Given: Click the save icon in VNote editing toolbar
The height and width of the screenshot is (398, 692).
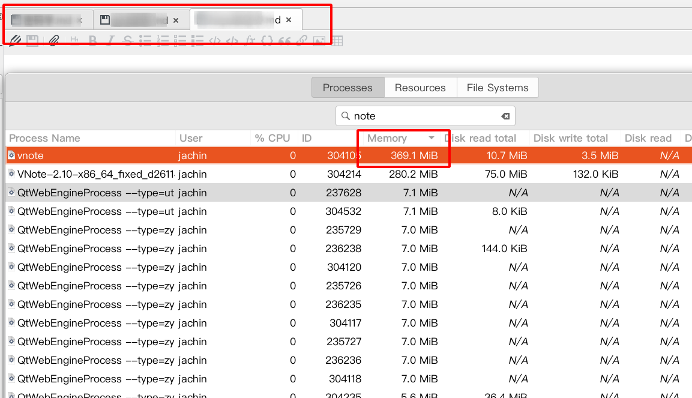Looking at the screenshot, I should click(32, 41).
